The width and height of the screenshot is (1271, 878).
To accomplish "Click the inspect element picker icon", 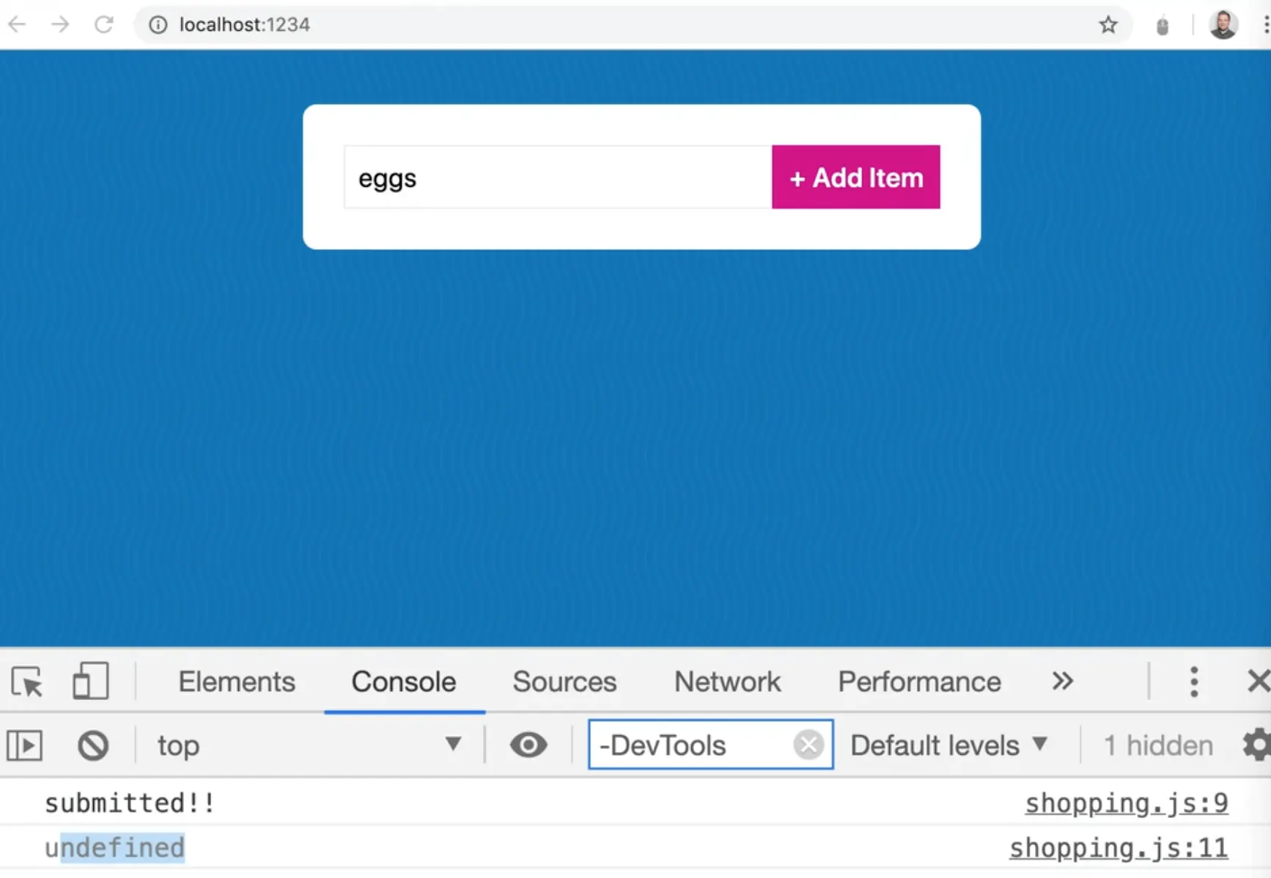I will coord(28,682).
